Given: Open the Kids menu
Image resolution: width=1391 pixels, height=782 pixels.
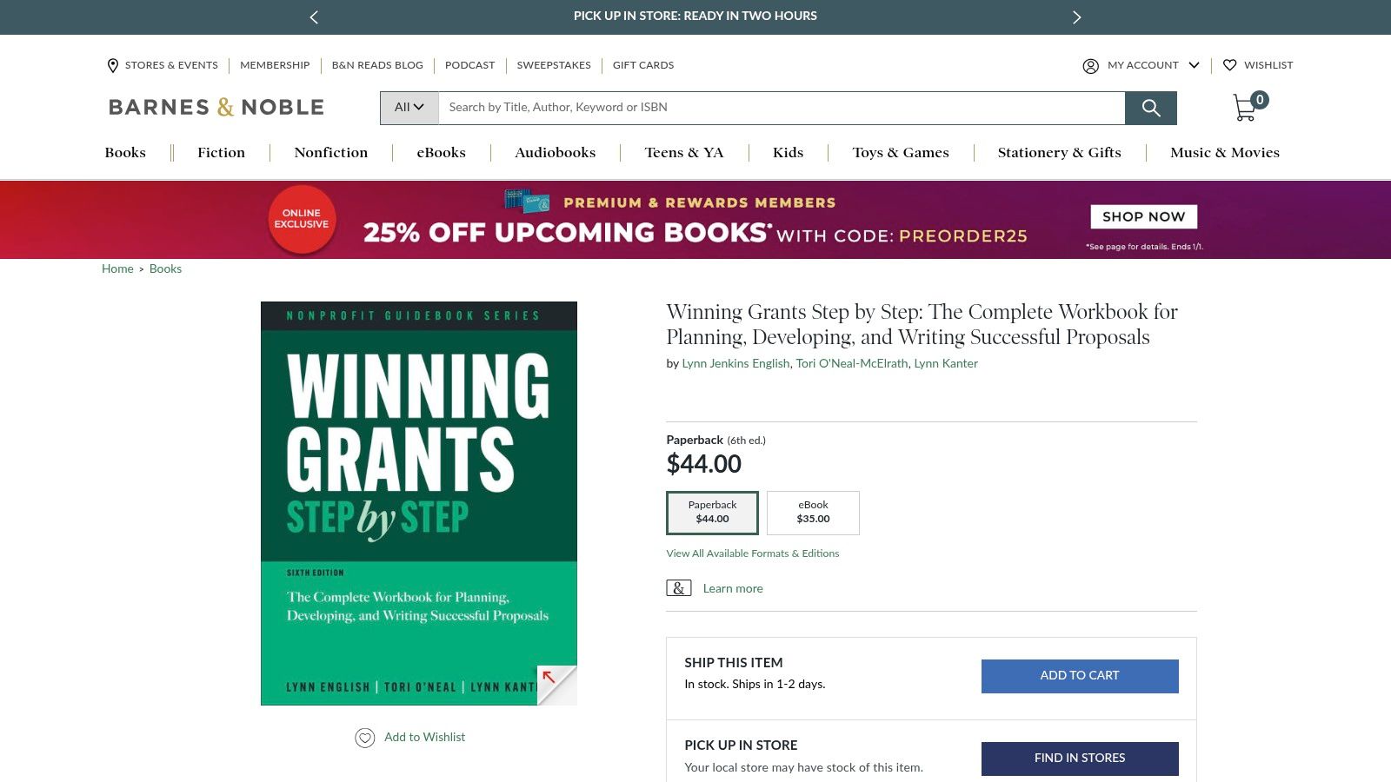Looking at the screenshot, I should coord(789,153).
